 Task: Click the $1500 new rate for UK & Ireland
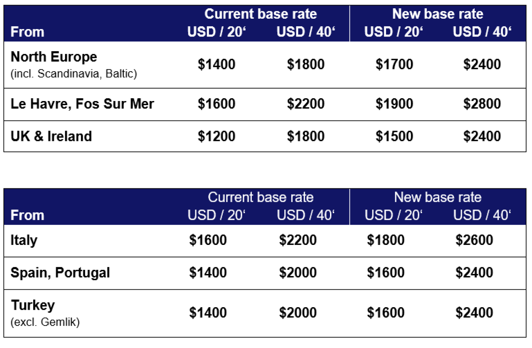[x=394, y=136]
